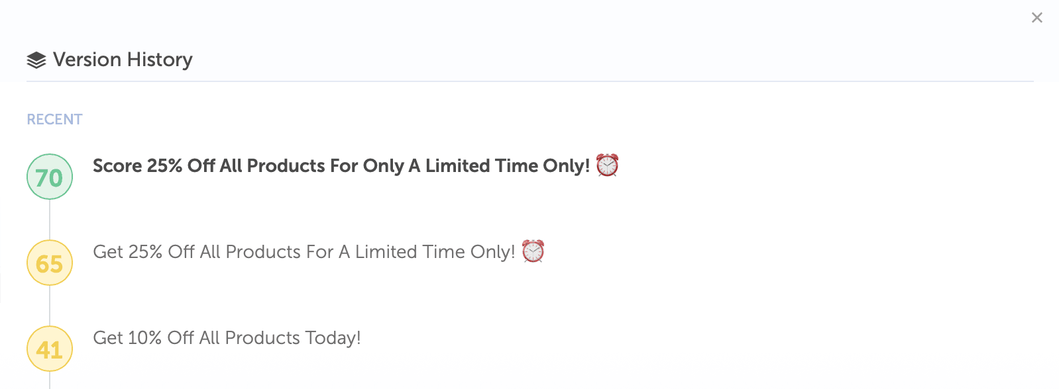Viewport: 1059px width, 389px height.
Task: Click the alarm clock emoji after 'Limited Time Only!' in the 65 version
Action: coord(533,251)
